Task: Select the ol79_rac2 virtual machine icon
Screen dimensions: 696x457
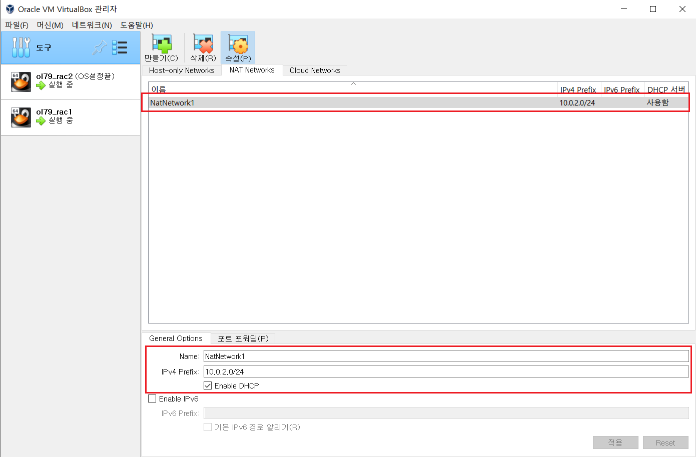Action: (21, 81)
